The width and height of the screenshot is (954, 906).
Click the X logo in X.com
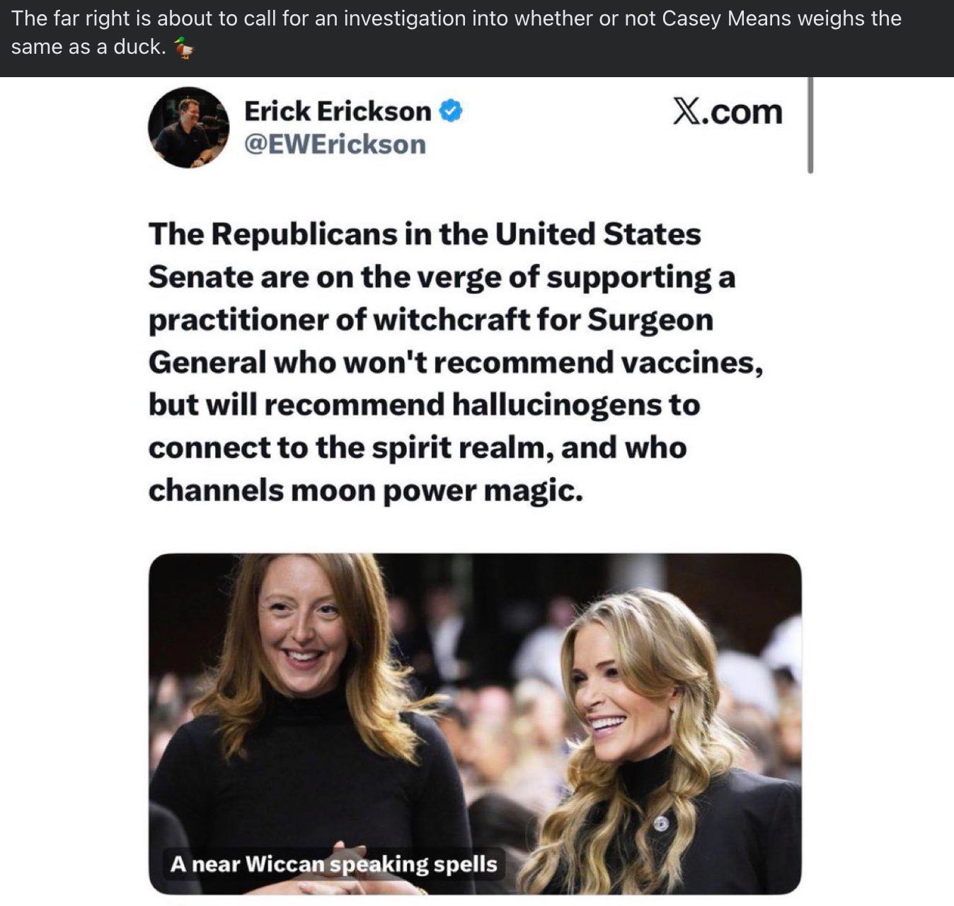685,111
